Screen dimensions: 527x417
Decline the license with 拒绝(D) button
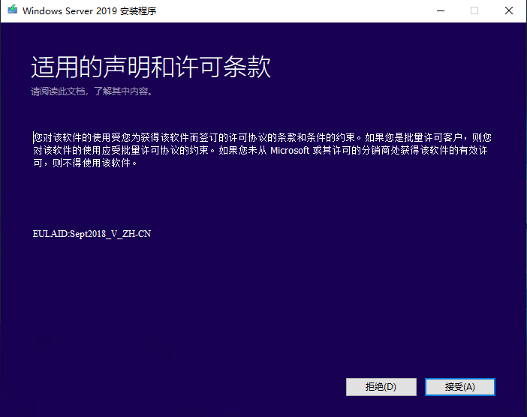point(381,387)
